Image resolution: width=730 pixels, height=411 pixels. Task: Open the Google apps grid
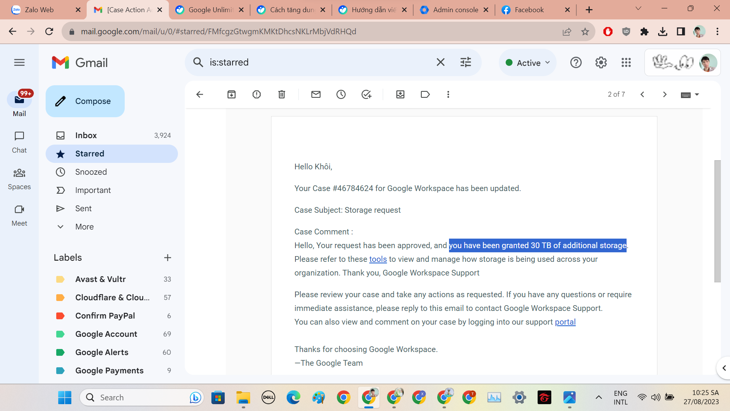click(626, 62)
